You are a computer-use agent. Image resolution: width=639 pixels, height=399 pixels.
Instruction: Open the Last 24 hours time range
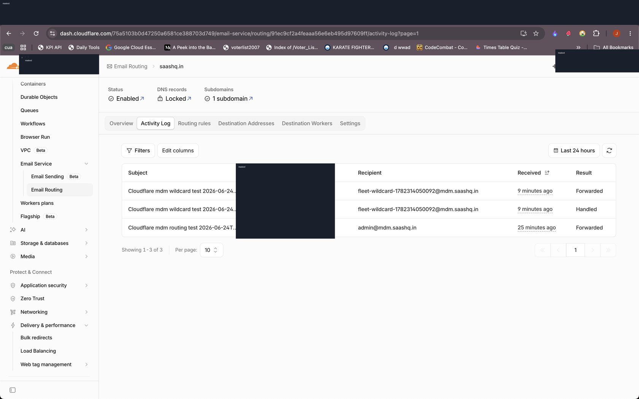574,150
